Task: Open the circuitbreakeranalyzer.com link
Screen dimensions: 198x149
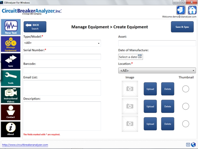Action: point(25,145)
